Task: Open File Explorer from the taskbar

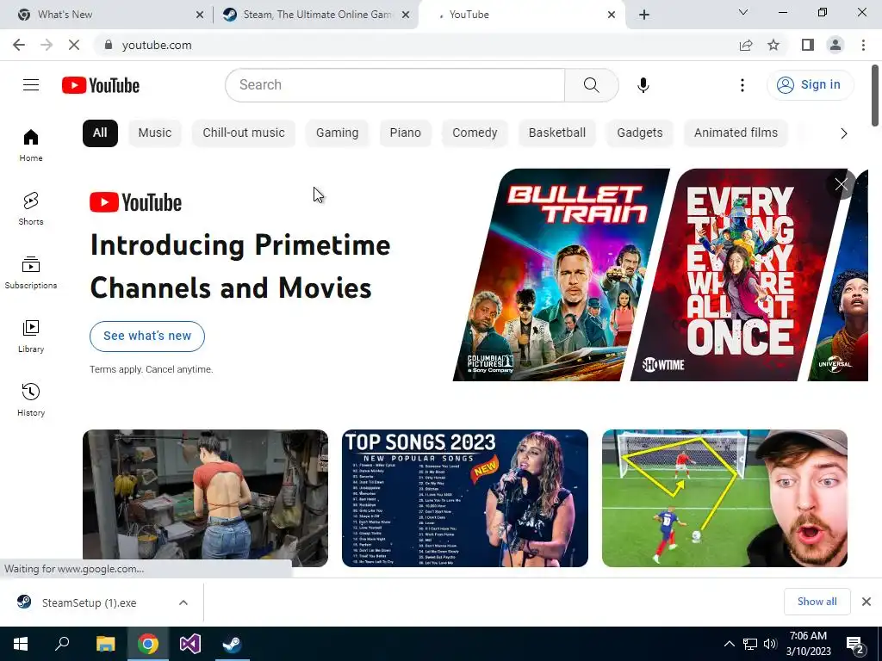Action: point(105,644)
